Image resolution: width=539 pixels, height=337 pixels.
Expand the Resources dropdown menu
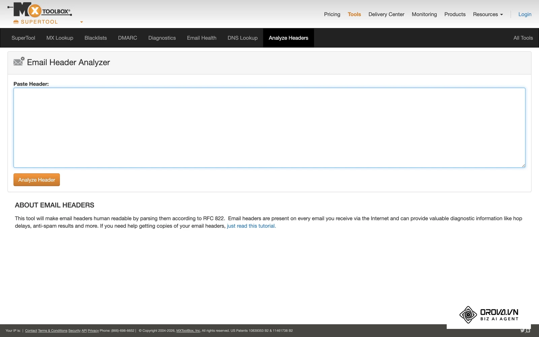click(488, 14)
